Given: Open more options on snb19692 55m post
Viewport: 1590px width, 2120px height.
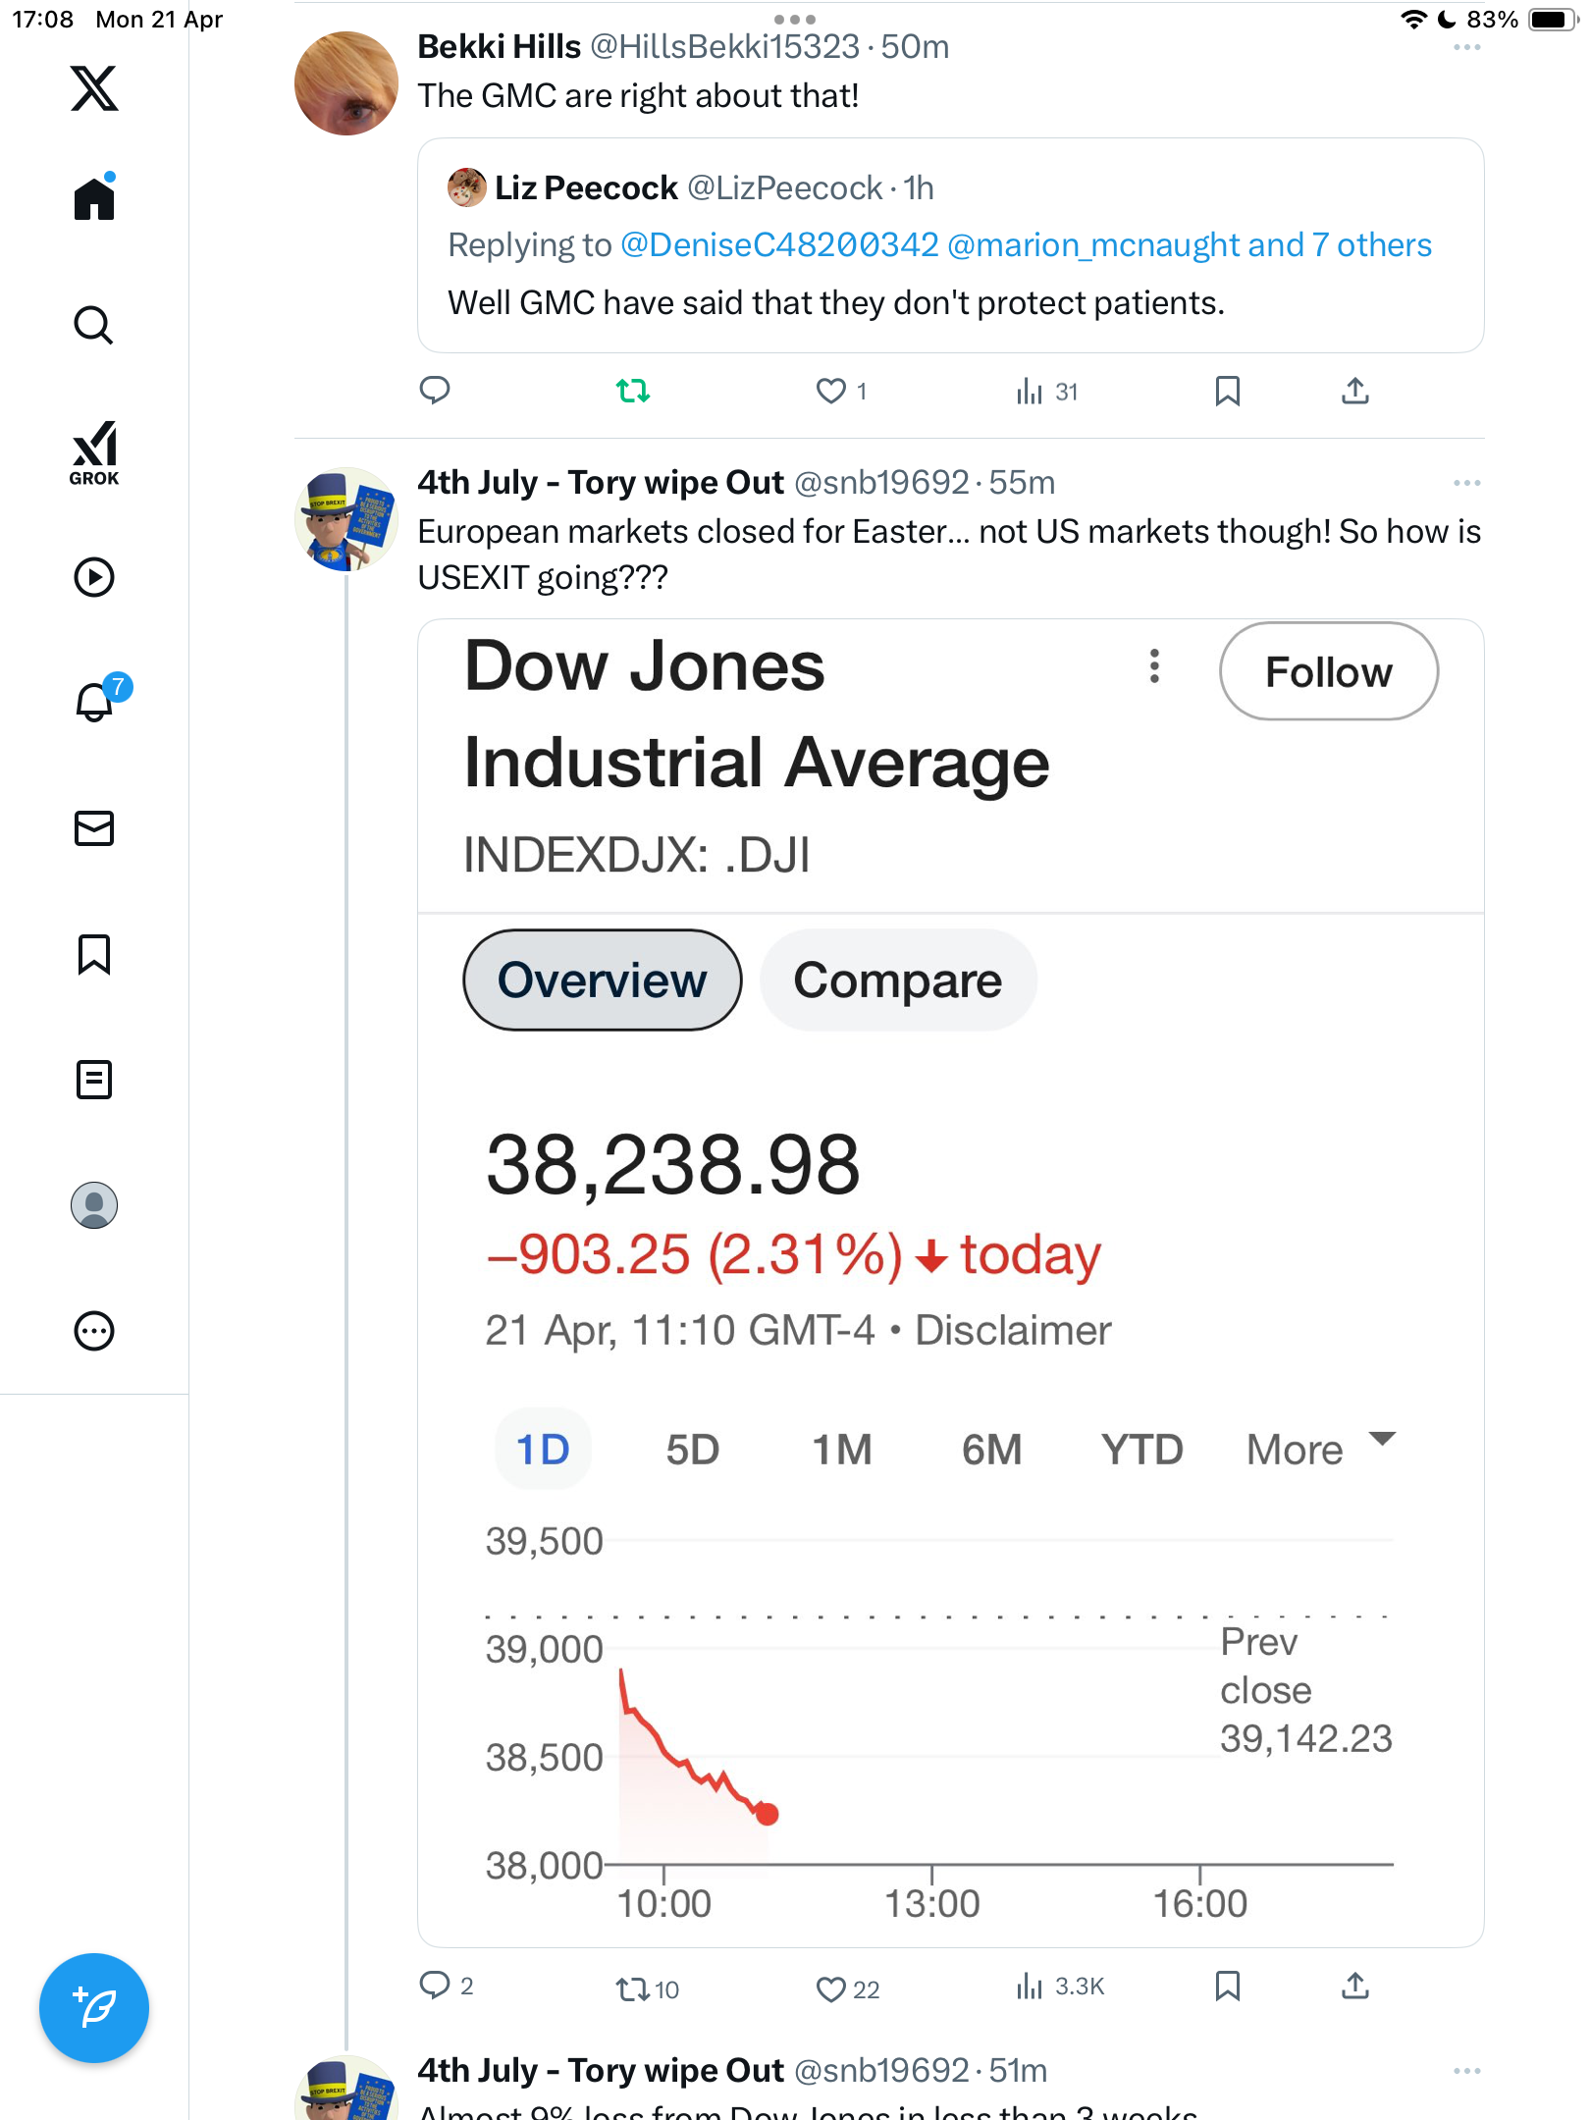Looking at the screenshot, I should coord(1466,483).
